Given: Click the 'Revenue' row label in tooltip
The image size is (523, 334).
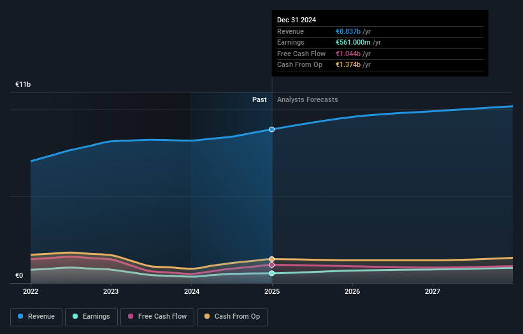Looking at the screenshot, I should (x=290, y=31).
